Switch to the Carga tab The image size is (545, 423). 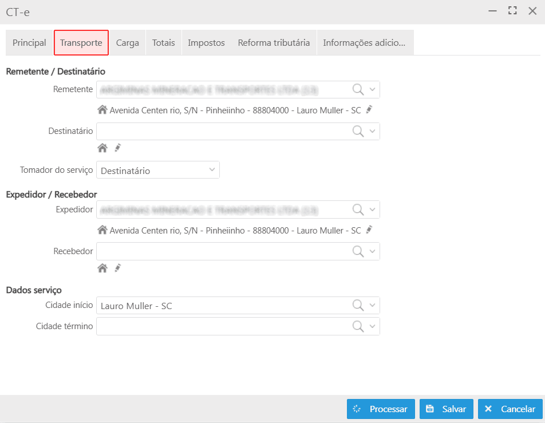point(127,43)
